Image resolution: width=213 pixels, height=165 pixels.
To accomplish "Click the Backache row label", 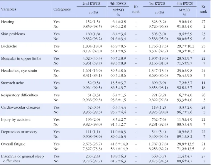I will [9, 46].
